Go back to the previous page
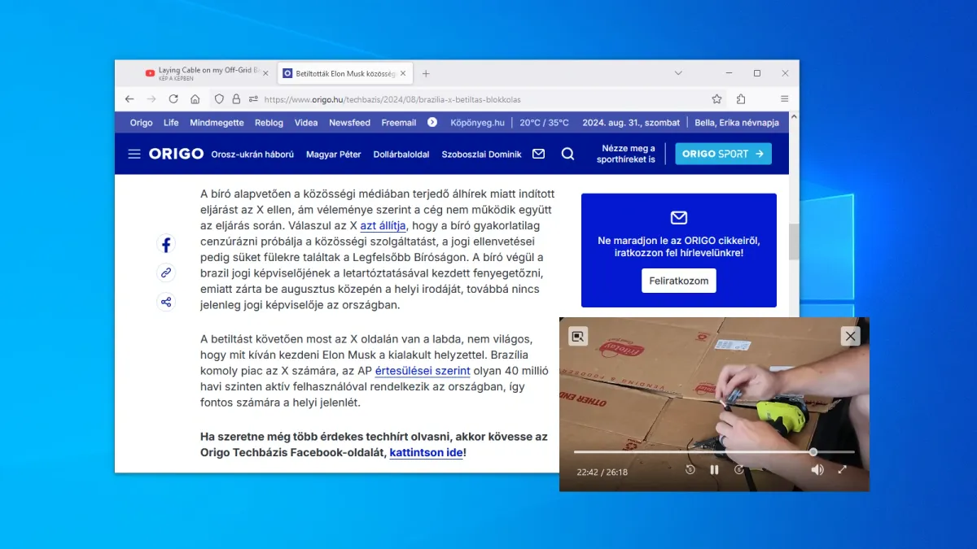The image size is (977, 549). point(129,99)
